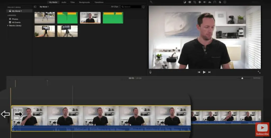Switch to the Titles tab
271x138 pixels.
[72, 2]
